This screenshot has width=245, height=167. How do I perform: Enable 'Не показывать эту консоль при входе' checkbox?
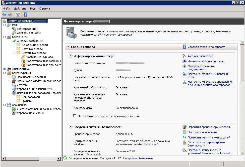point(75,116)
